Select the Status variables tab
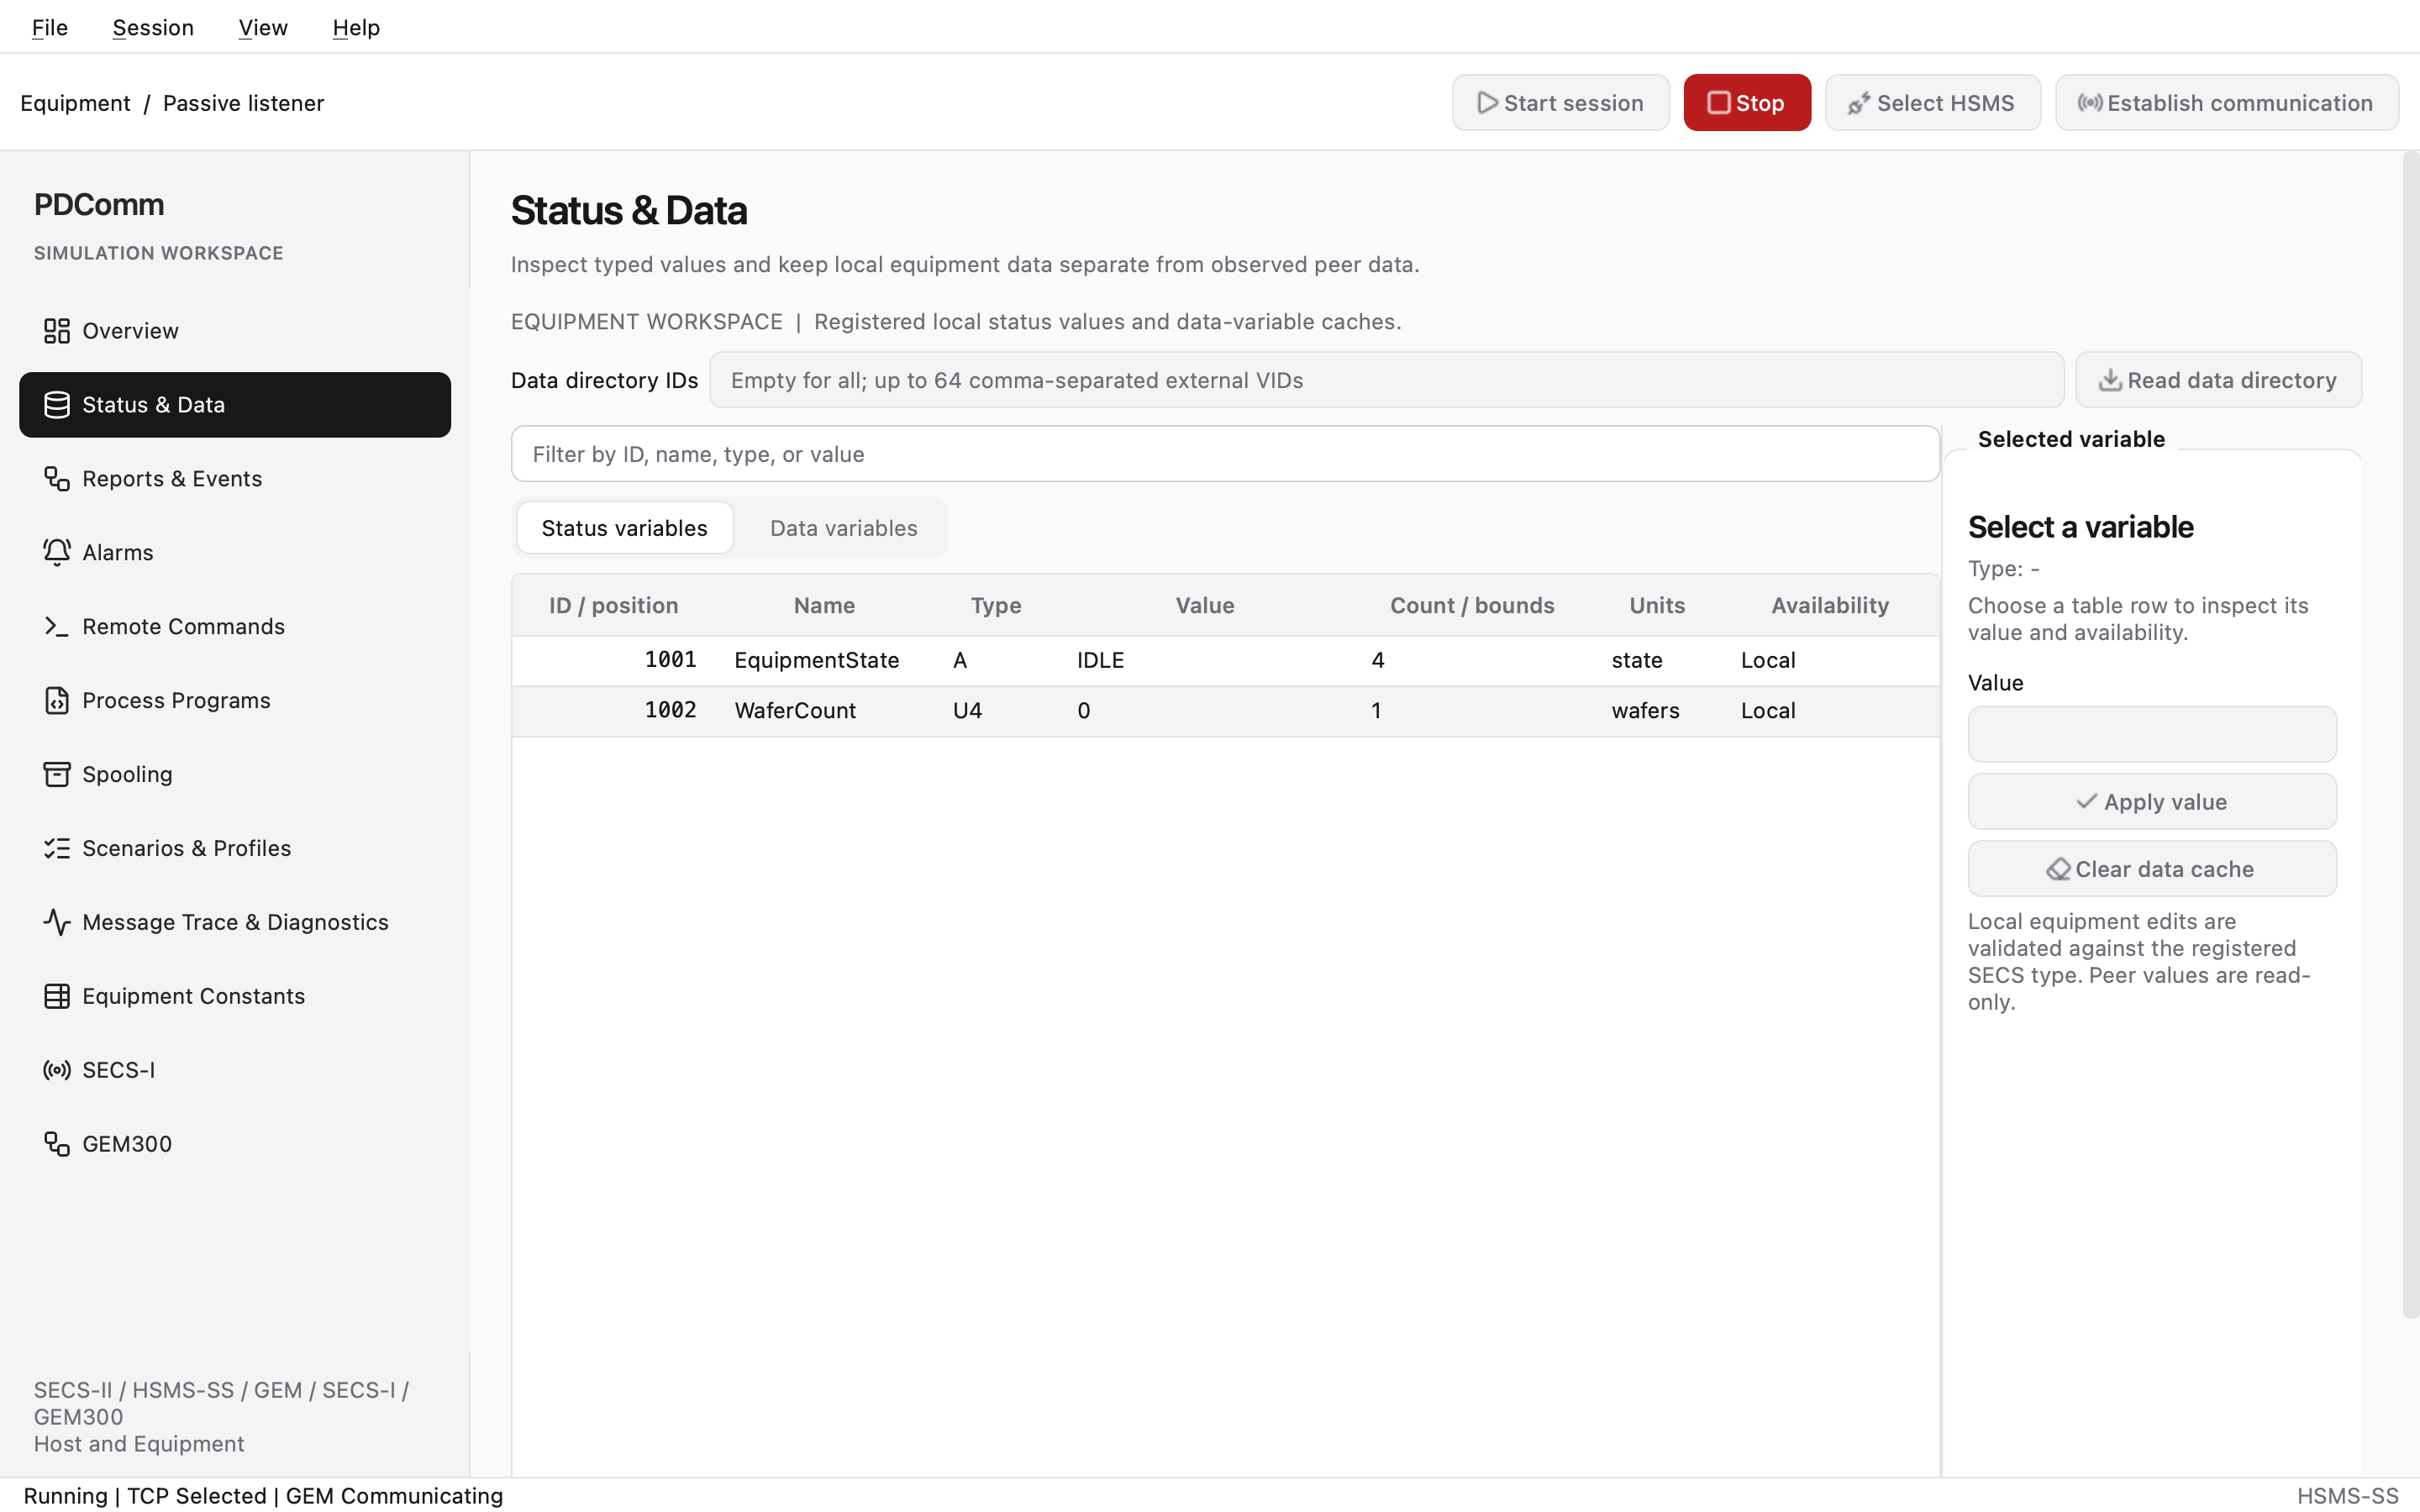This screenshot has width=2420, height=1512. pyautogui.click(x=624, y=528)
